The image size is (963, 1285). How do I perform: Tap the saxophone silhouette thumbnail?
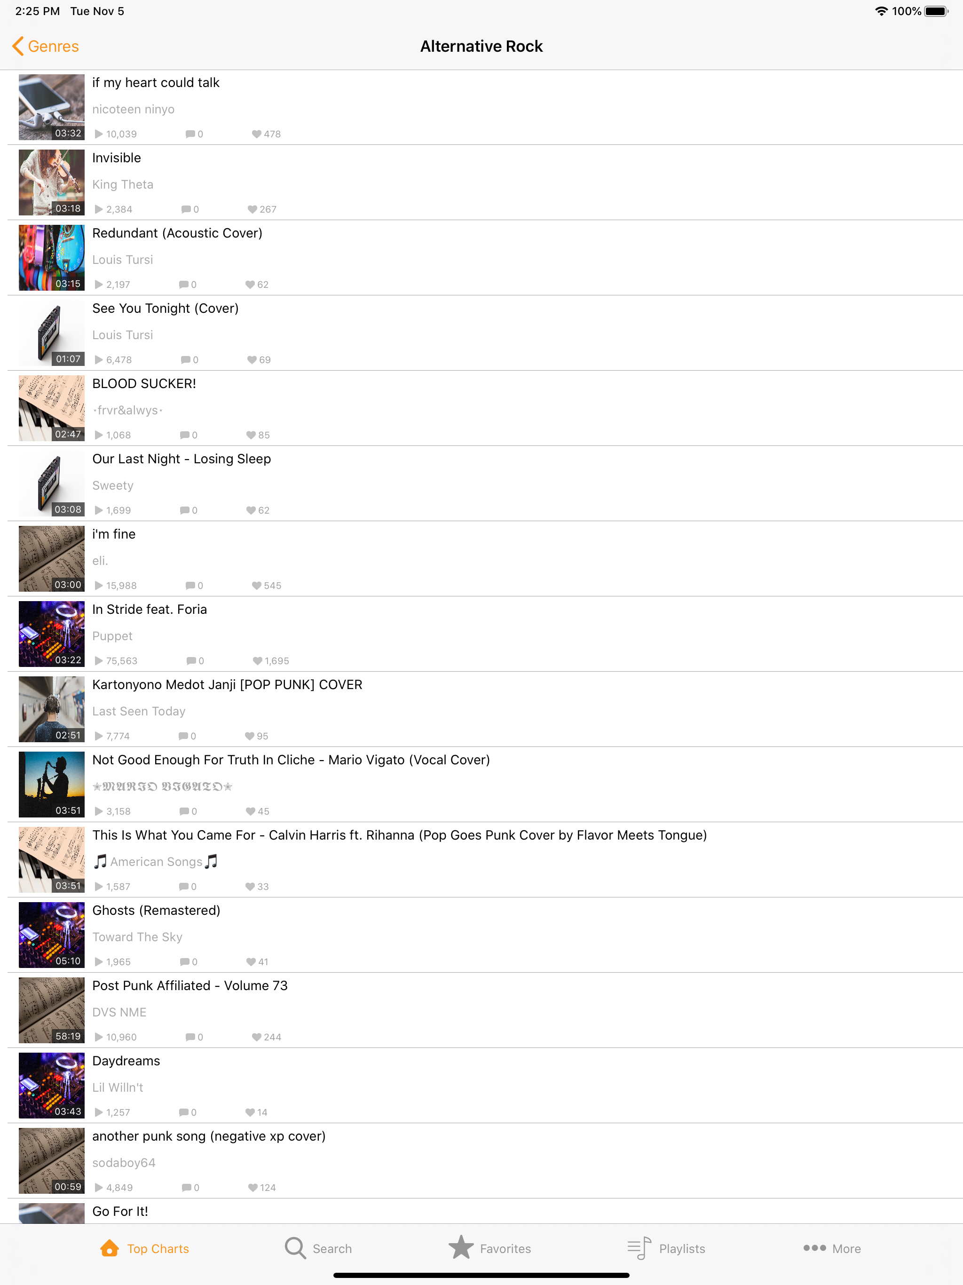52,785
